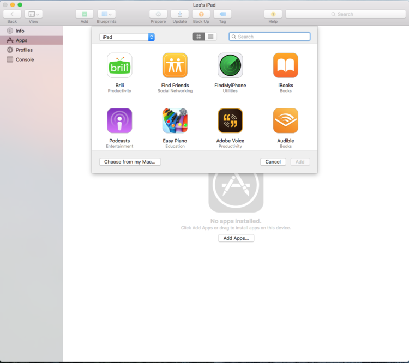Select the Find Friends app icon
409x363 pixels.
point(175,65)
